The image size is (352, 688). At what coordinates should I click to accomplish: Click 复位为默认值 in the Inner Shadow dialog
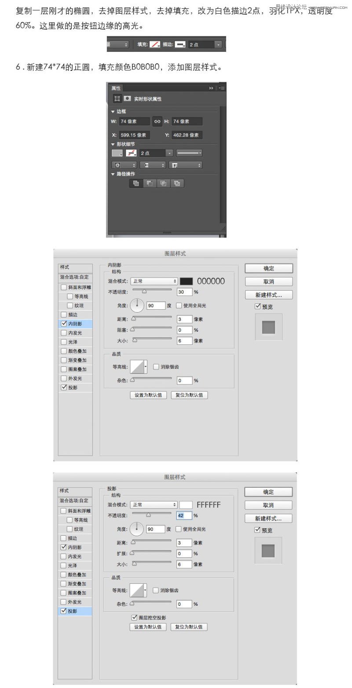[x=189, y=395]
